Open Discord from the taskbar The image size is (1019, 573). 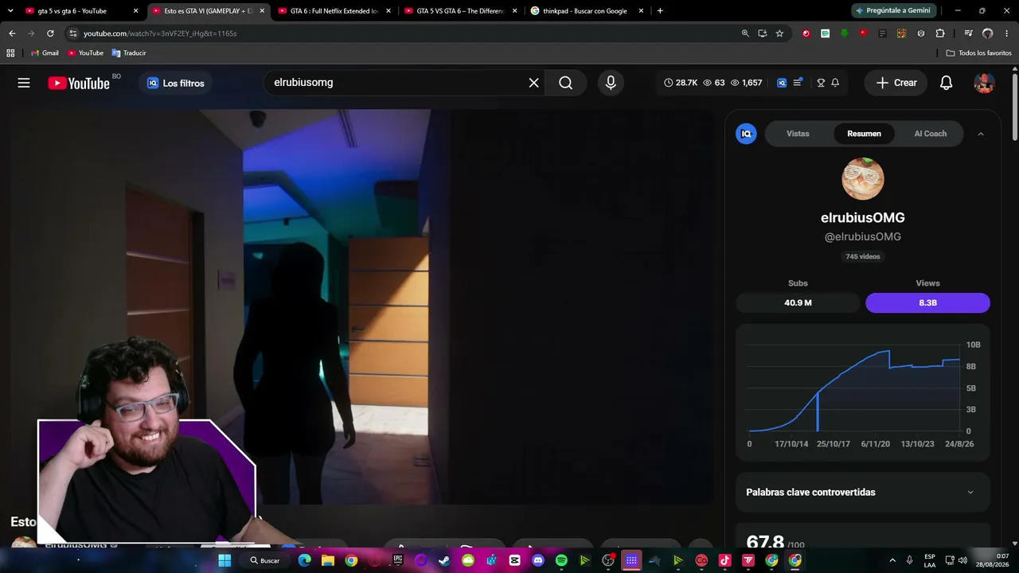pyautogui.click(x=537, y=560)
